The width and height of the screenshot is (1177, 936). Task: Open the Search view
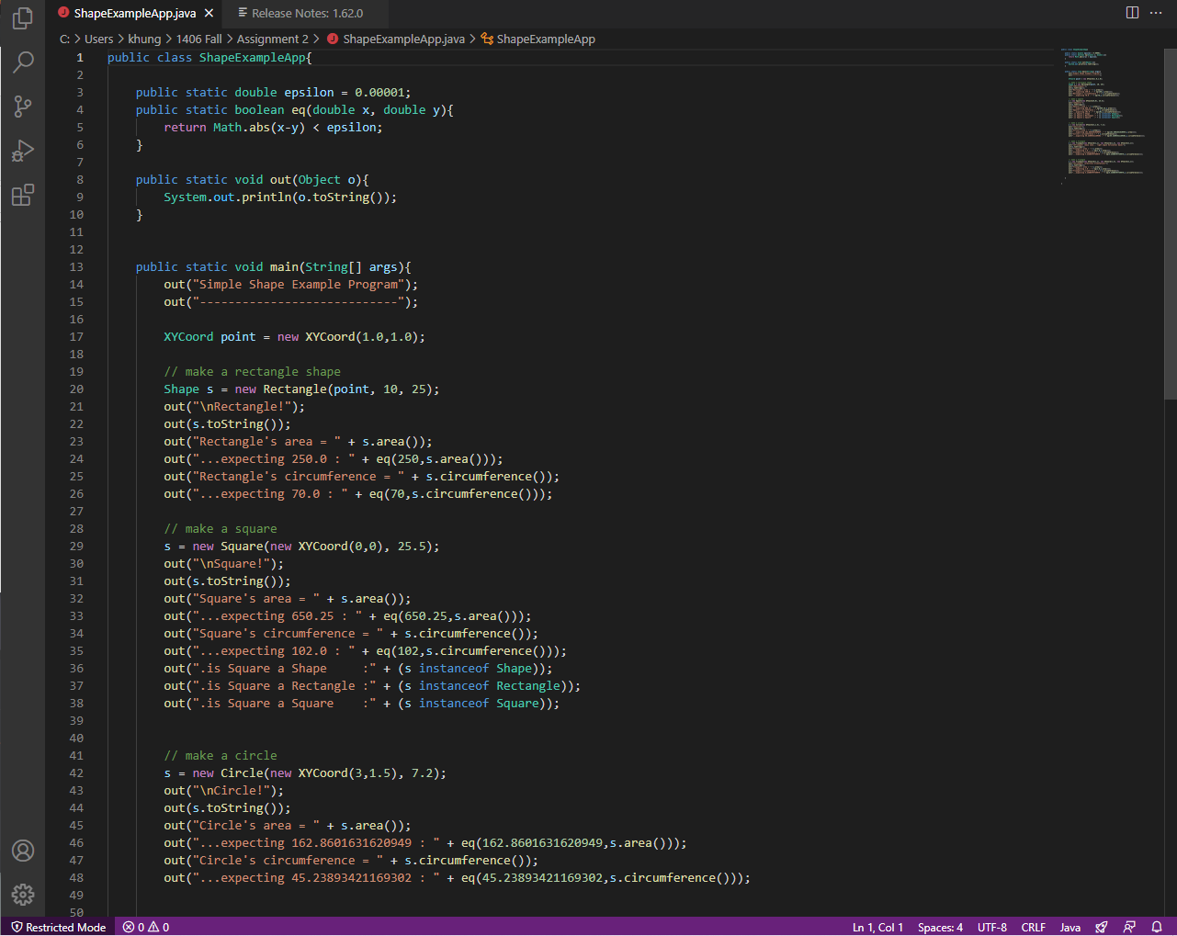click(x=23, y=62)
